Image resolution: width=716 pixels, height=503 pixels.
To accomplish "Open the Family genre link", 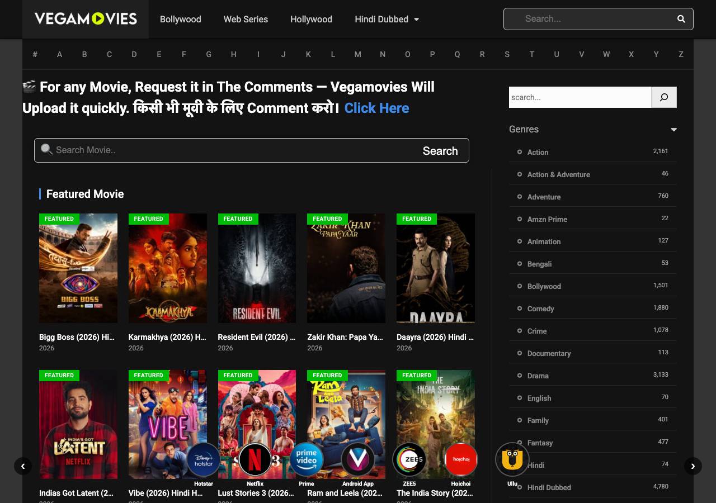I will coord(538,420).
